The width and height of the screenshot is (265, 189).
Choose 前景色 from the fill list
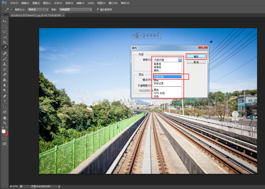click(x=167, y=64)
